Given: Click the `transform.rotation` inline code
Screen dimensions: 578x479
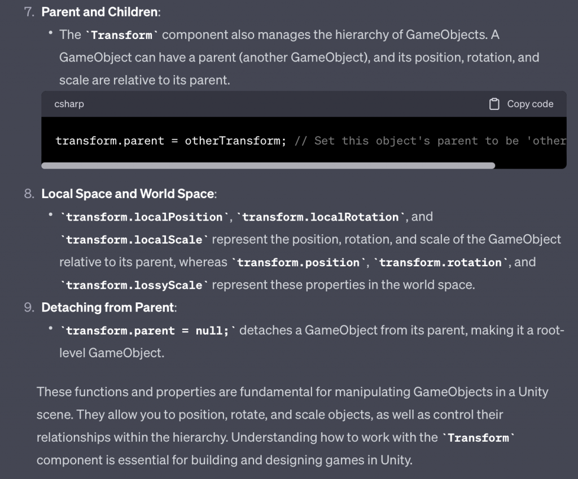Looking at the screenshot, I should point(439,262).
